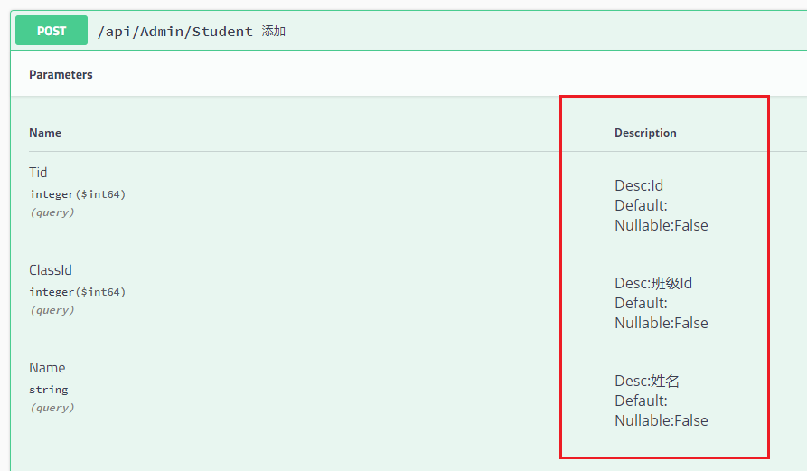Click the Description column header

click(645, 133)
